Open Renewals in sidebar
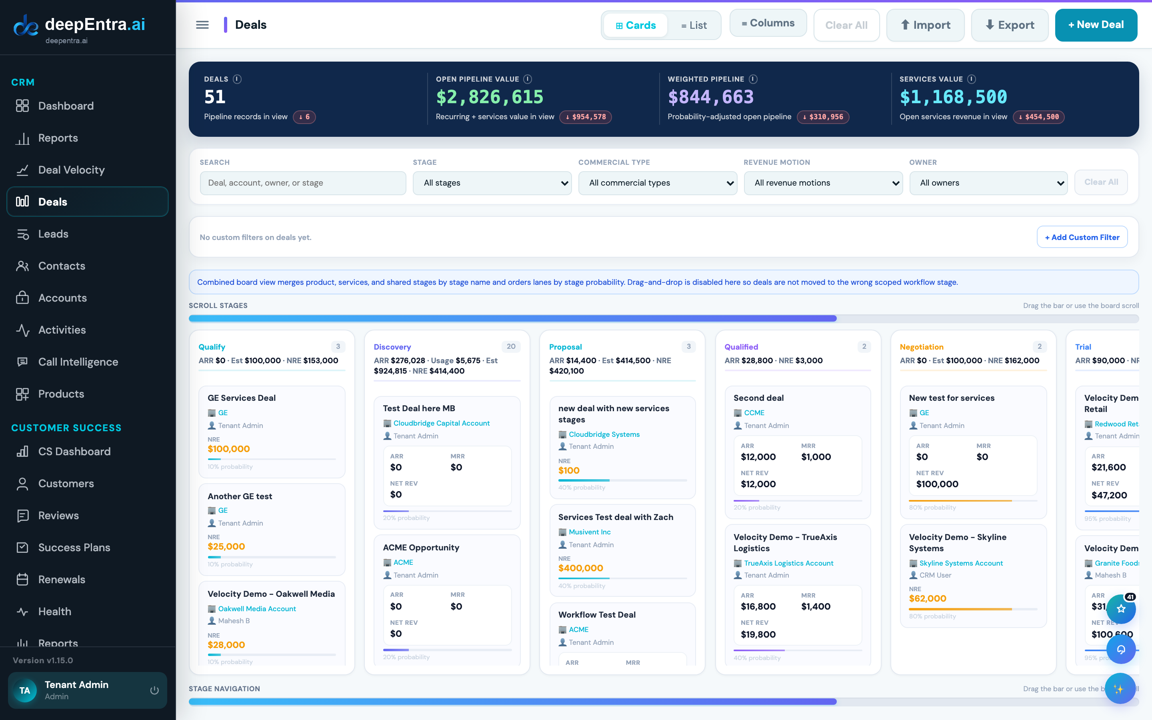Image resolution: width=1152 pixels, height=720 pixels. 88,579
